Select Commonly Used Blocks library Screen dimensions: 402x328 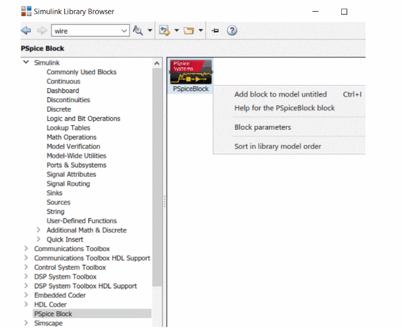[81, 72]
